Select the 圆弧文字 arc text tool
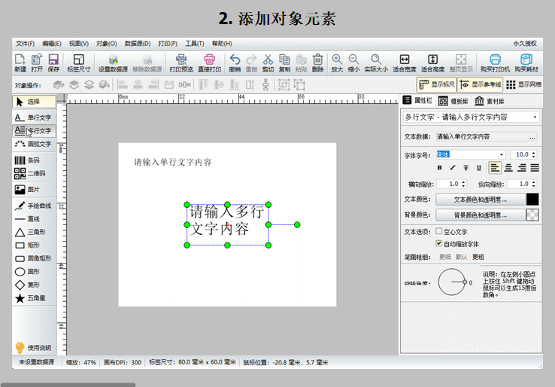This screenshot has width=555, height=387. pos(34,144)
